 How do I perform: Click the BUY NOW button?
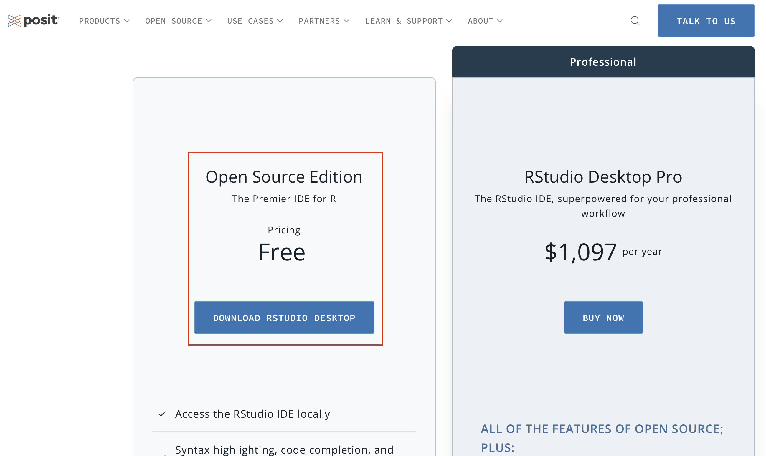tap(603, 318)
